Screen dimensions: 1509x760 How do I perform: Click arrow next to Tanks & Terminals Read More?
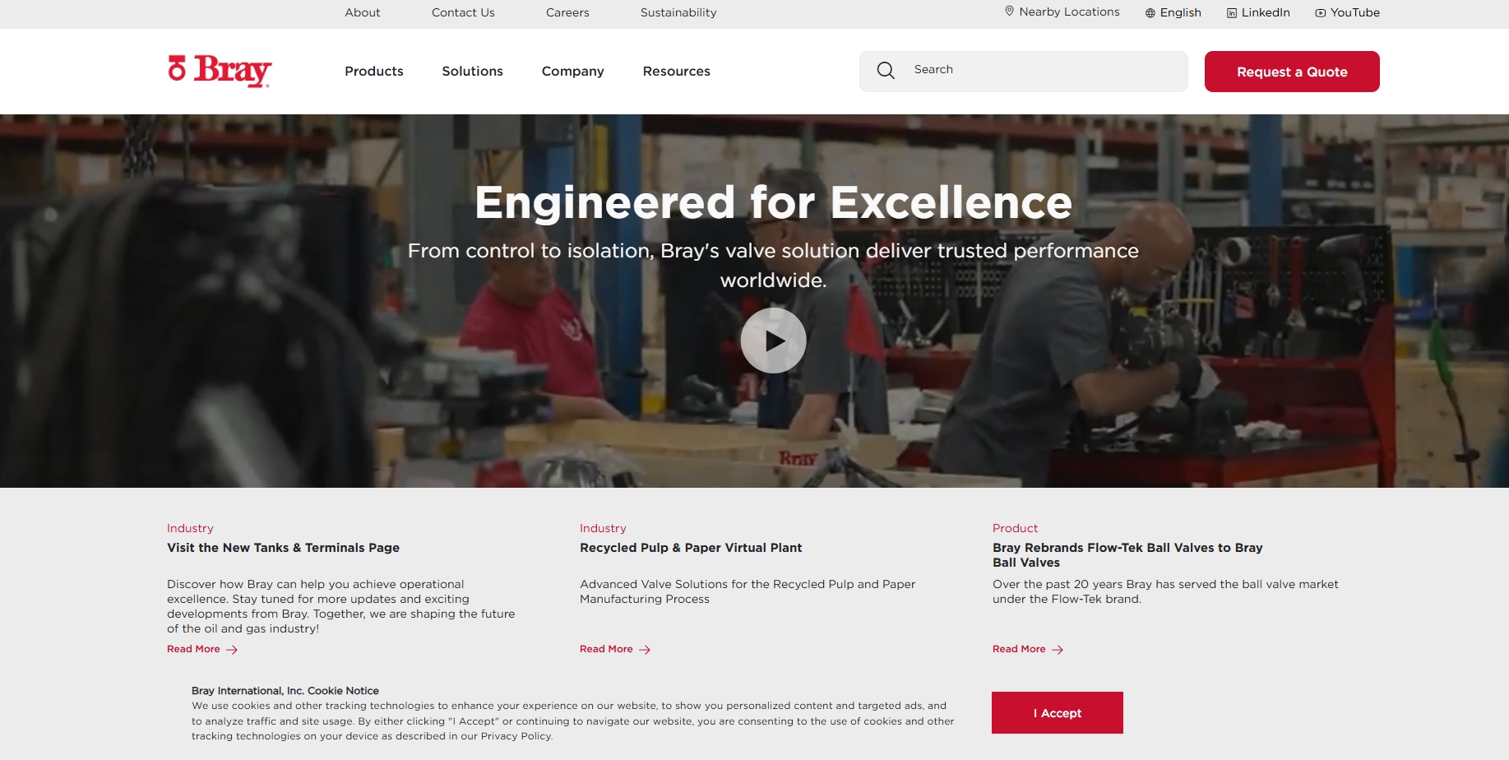(x=232, y=650)
